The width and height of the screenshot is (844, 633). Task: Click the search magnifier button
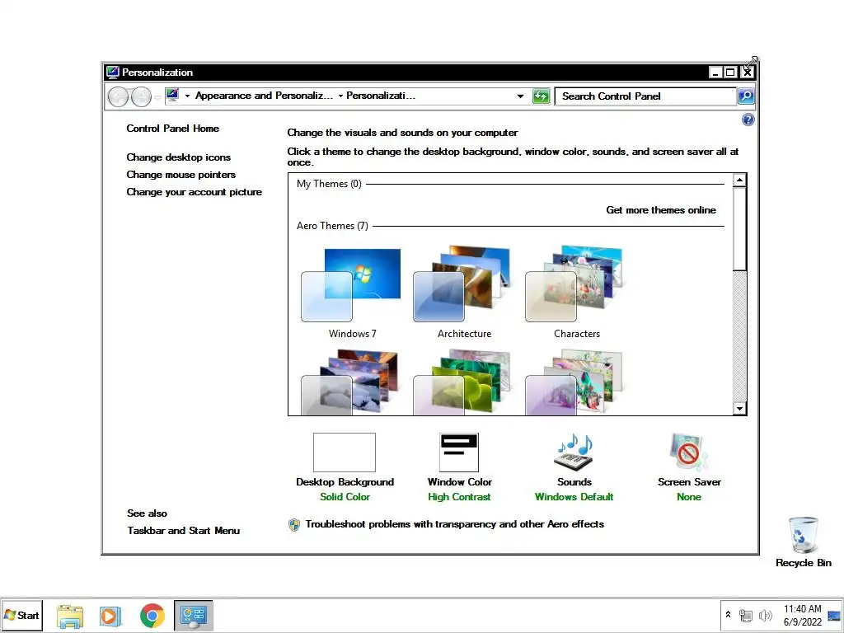(x=745, y=96)
